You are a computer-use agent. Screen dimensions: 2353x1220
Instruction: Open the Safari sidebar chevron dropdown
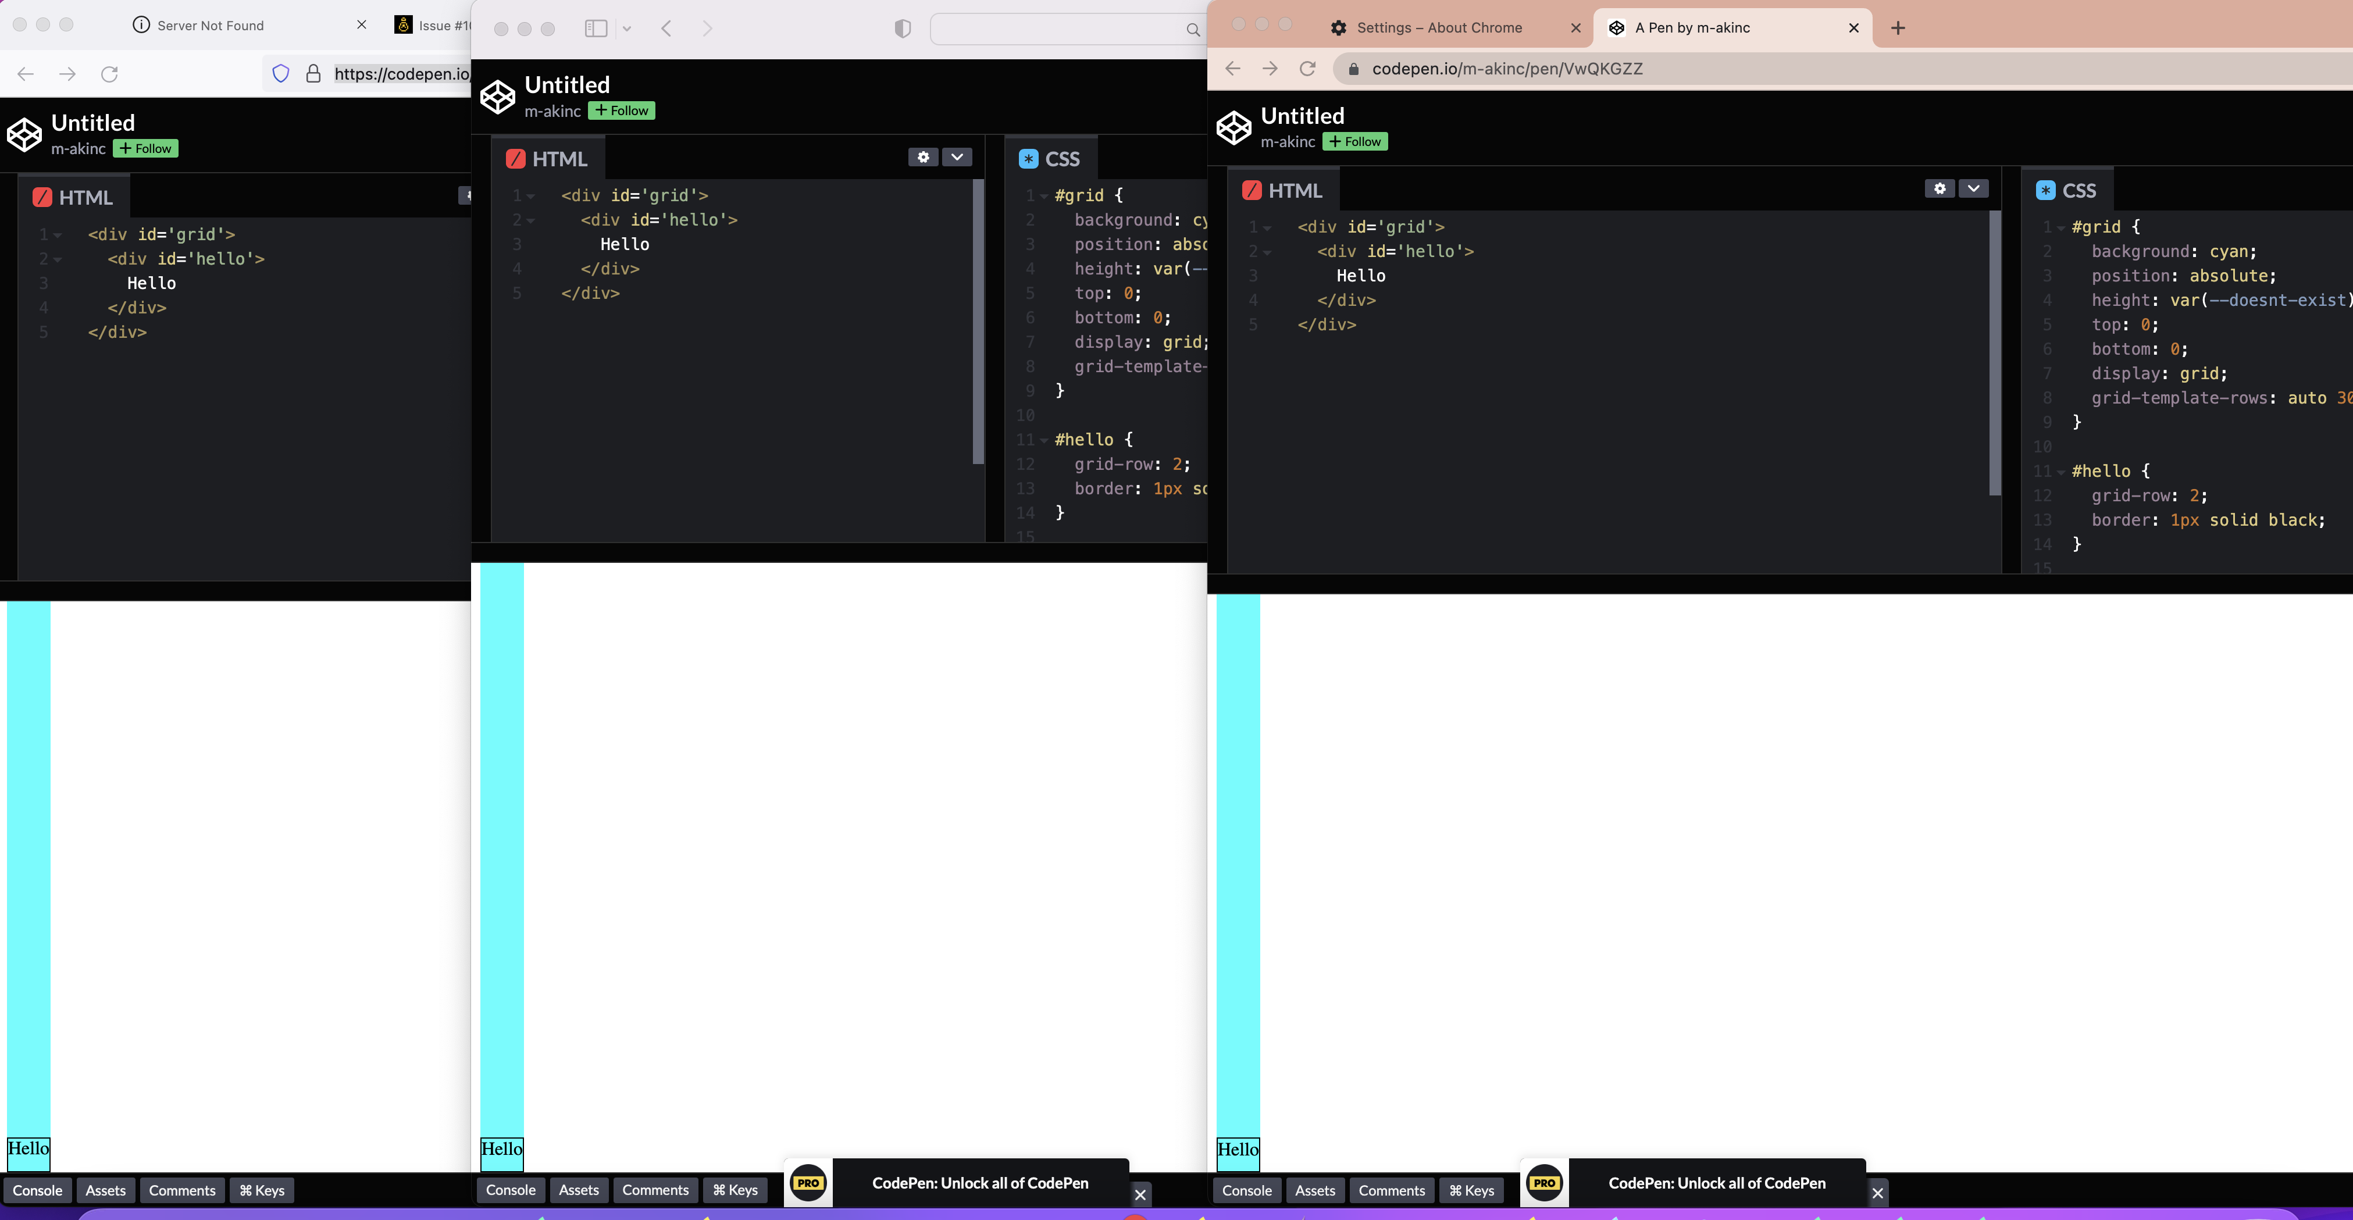pyautogui.click(x=626, y=28)
